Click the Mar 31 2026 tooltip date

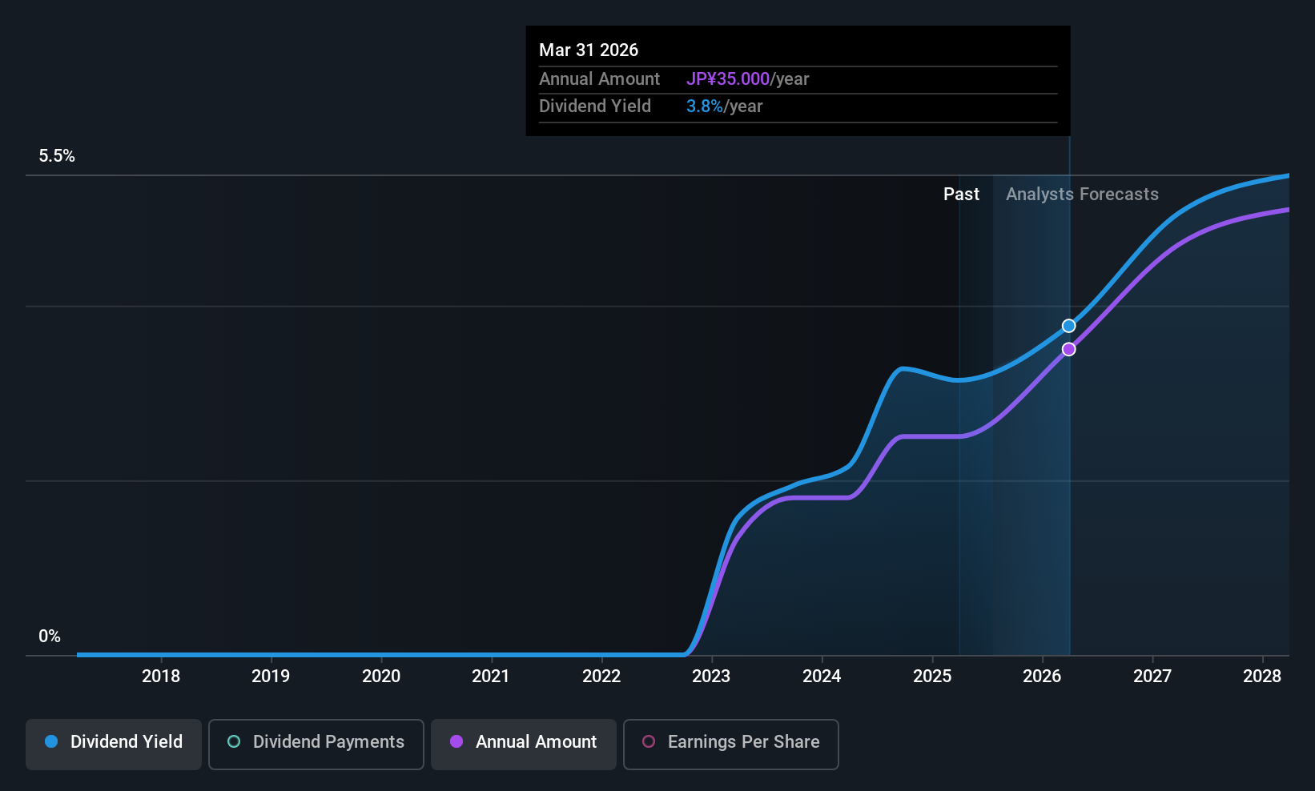coord(589,50)
